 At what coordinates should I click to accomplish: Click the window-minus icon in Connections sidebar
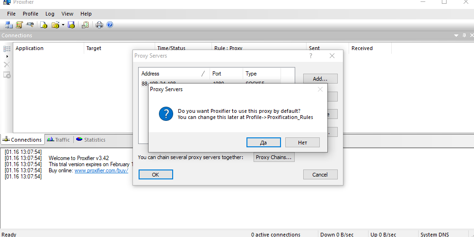(x=7, y=75)
